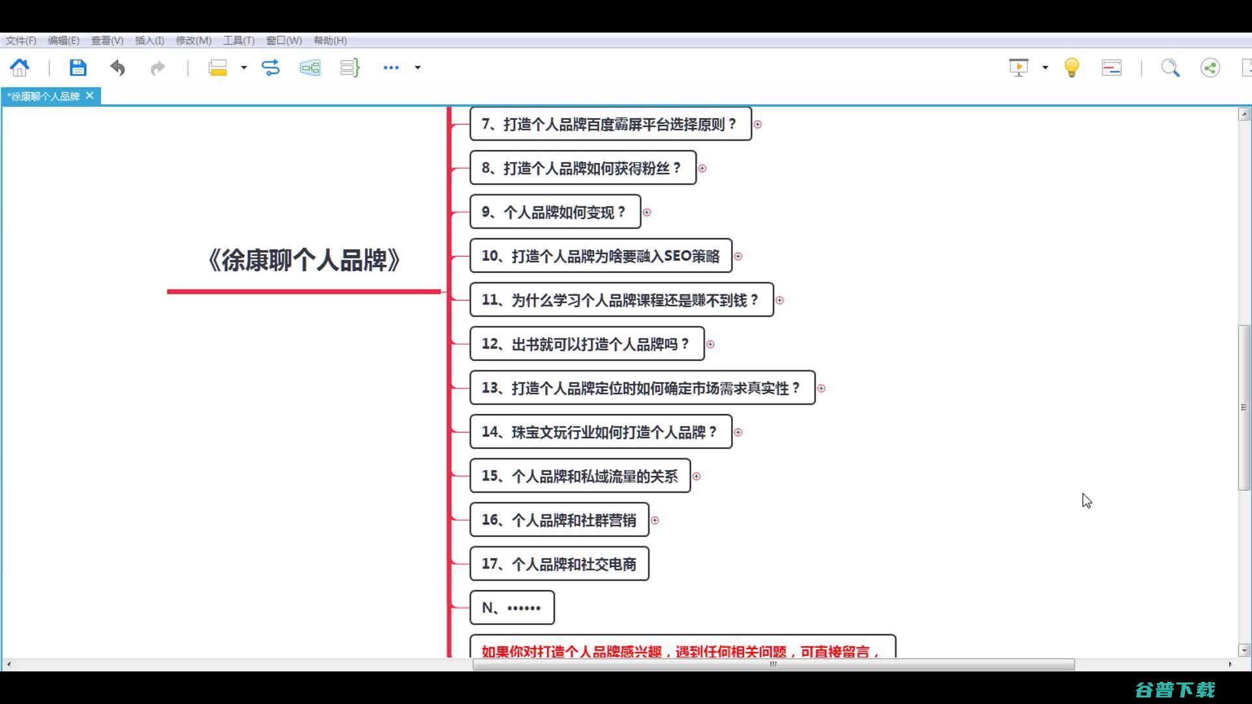1252x704 pixels.
Task: Expand topic 15 plus marker
Action: click(696, 477)
